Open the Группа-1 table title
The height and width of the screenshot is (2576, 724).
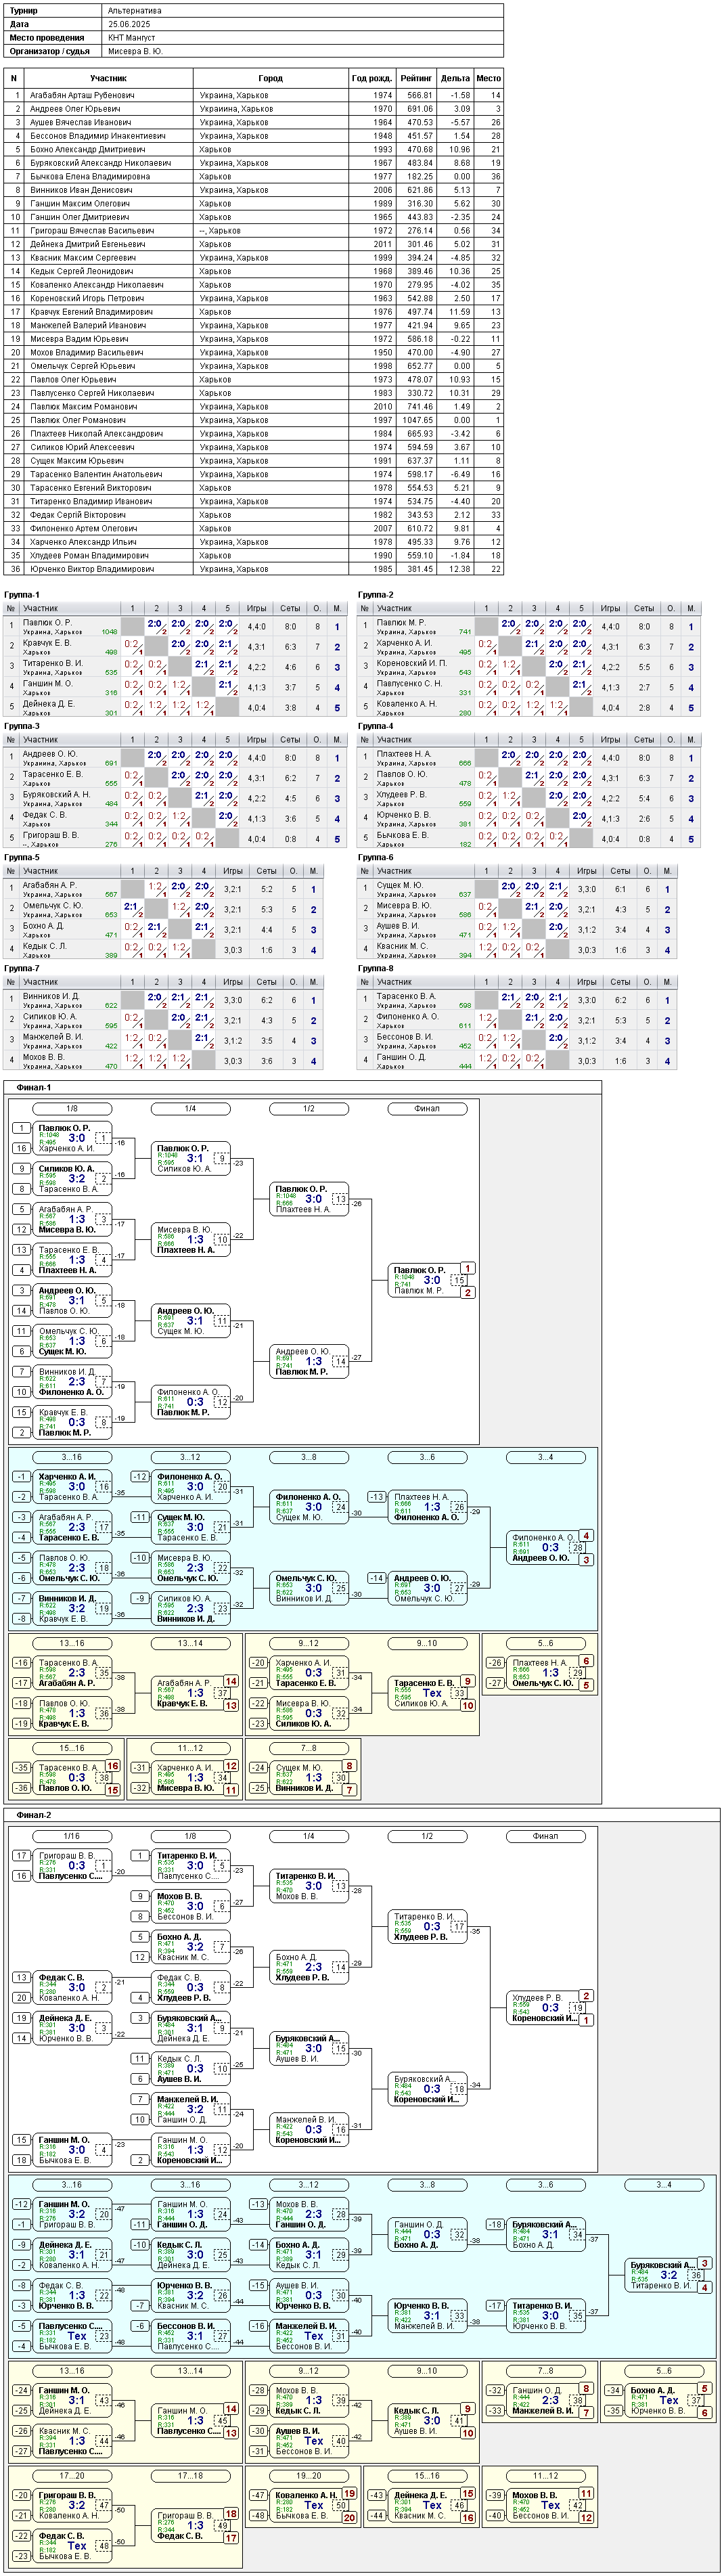pos(22,595)
